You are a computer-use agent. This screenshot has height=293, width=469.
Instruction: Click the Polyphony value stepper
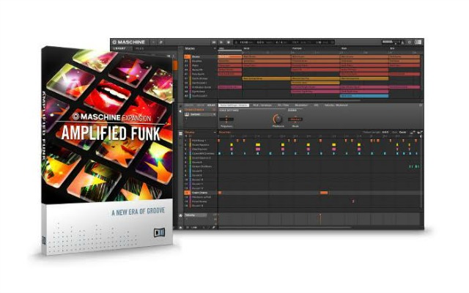226,119
